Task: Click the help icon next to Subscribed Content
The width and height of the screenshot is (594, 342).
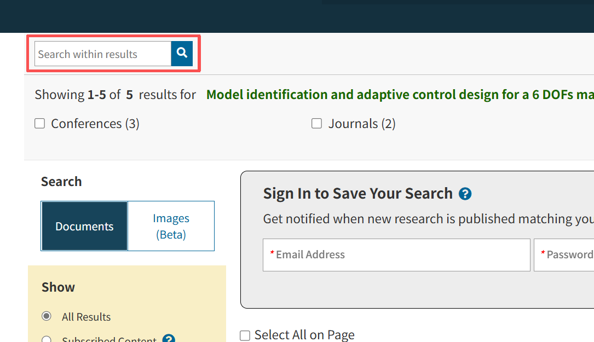Action: tap(169, 339)
